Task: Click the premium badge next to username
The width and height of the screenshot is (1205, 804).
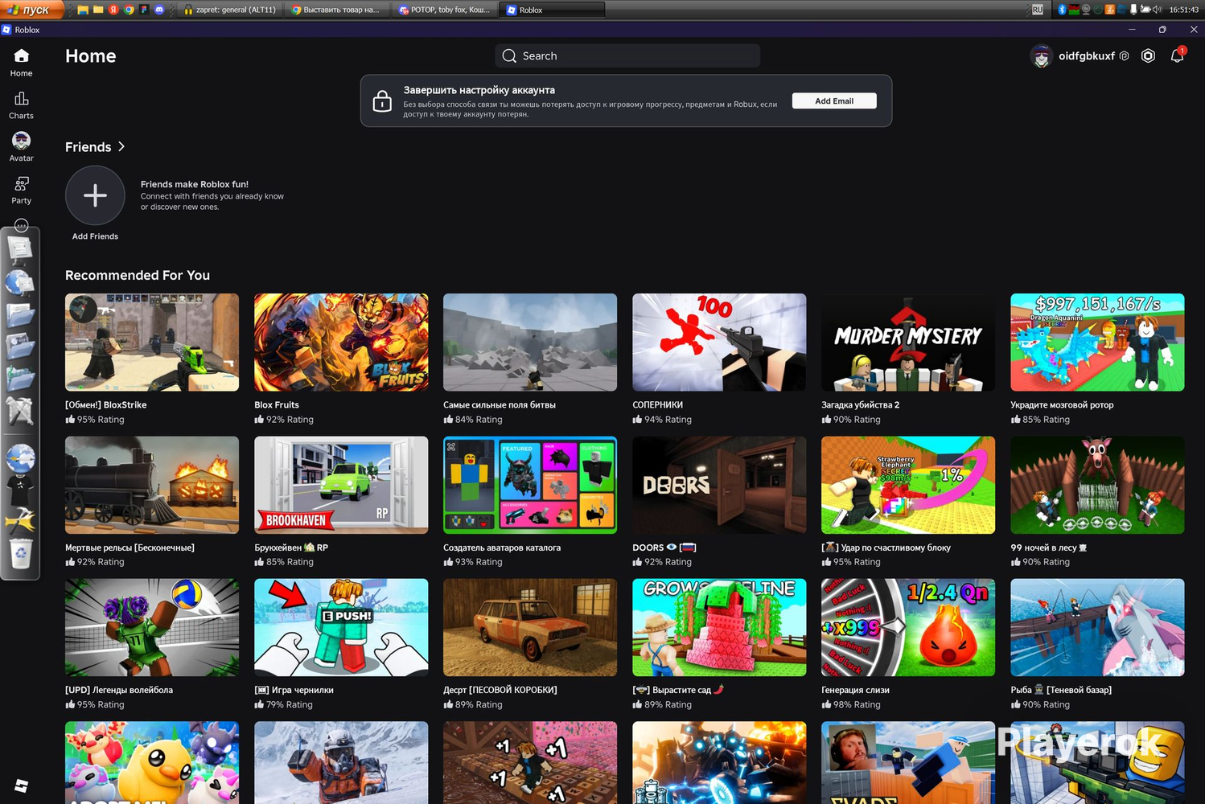Action: pos(1125,56)
